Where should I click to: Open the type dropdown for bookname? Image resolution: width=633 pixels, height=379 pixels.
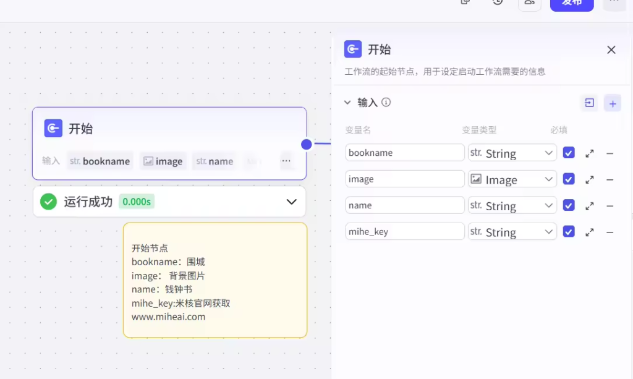pyautogui.click(x=512, y=153)
